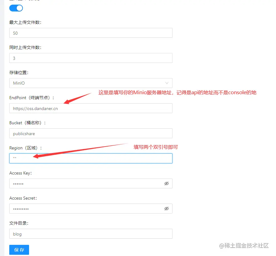Click the 存储位置 label
Screen dimensions: 276x256
pyautogui.click(x=19, y=73)
